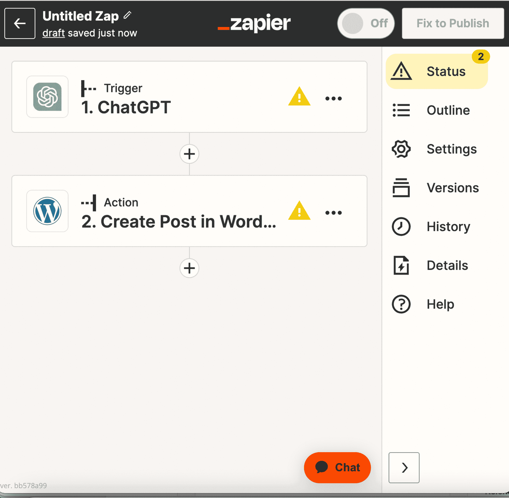View warning on WordPress action step
509x498 pixels.
tap(299, 211)
